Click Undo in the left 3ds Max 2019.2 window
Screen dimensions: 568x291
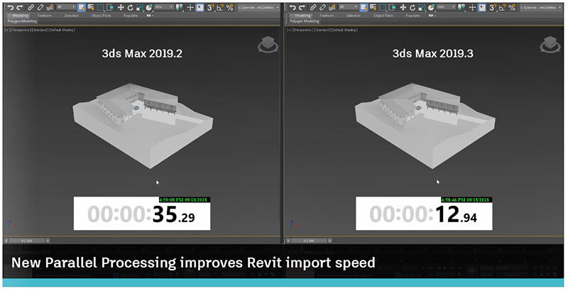tap(11, 8)
